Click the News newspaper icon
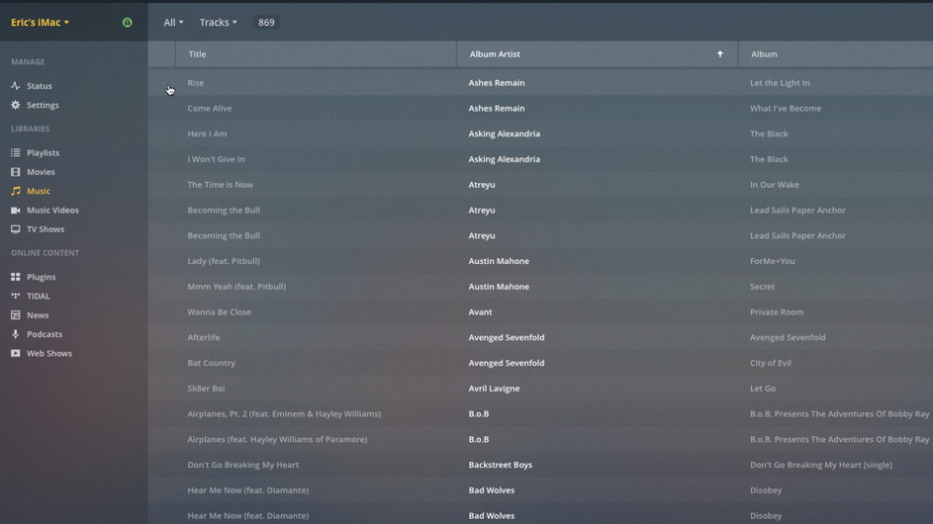The image size is (933, 524). point(16,314)
